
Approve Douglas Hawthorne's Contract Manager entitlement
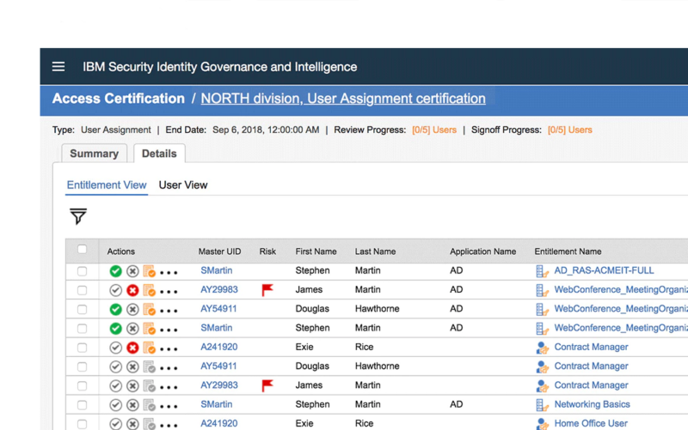pyautogui.click(x=115, y=367)
